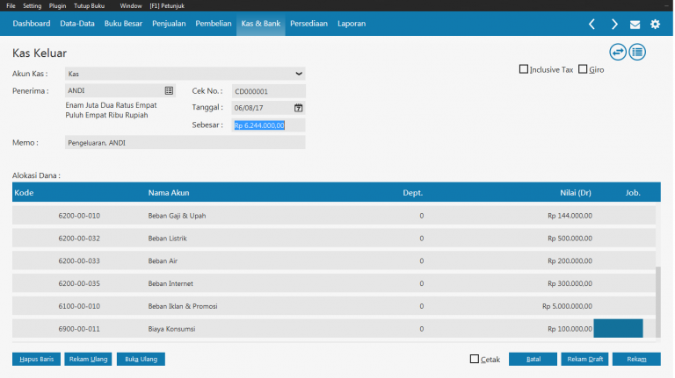Click the Batal button

click(x=533, y=359)
